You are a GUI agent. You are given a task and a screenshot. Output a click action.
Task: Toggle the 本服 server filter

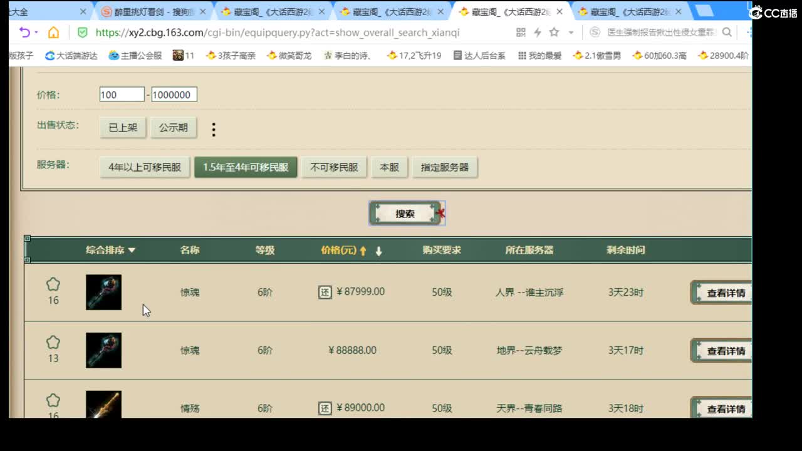point(389,167)
